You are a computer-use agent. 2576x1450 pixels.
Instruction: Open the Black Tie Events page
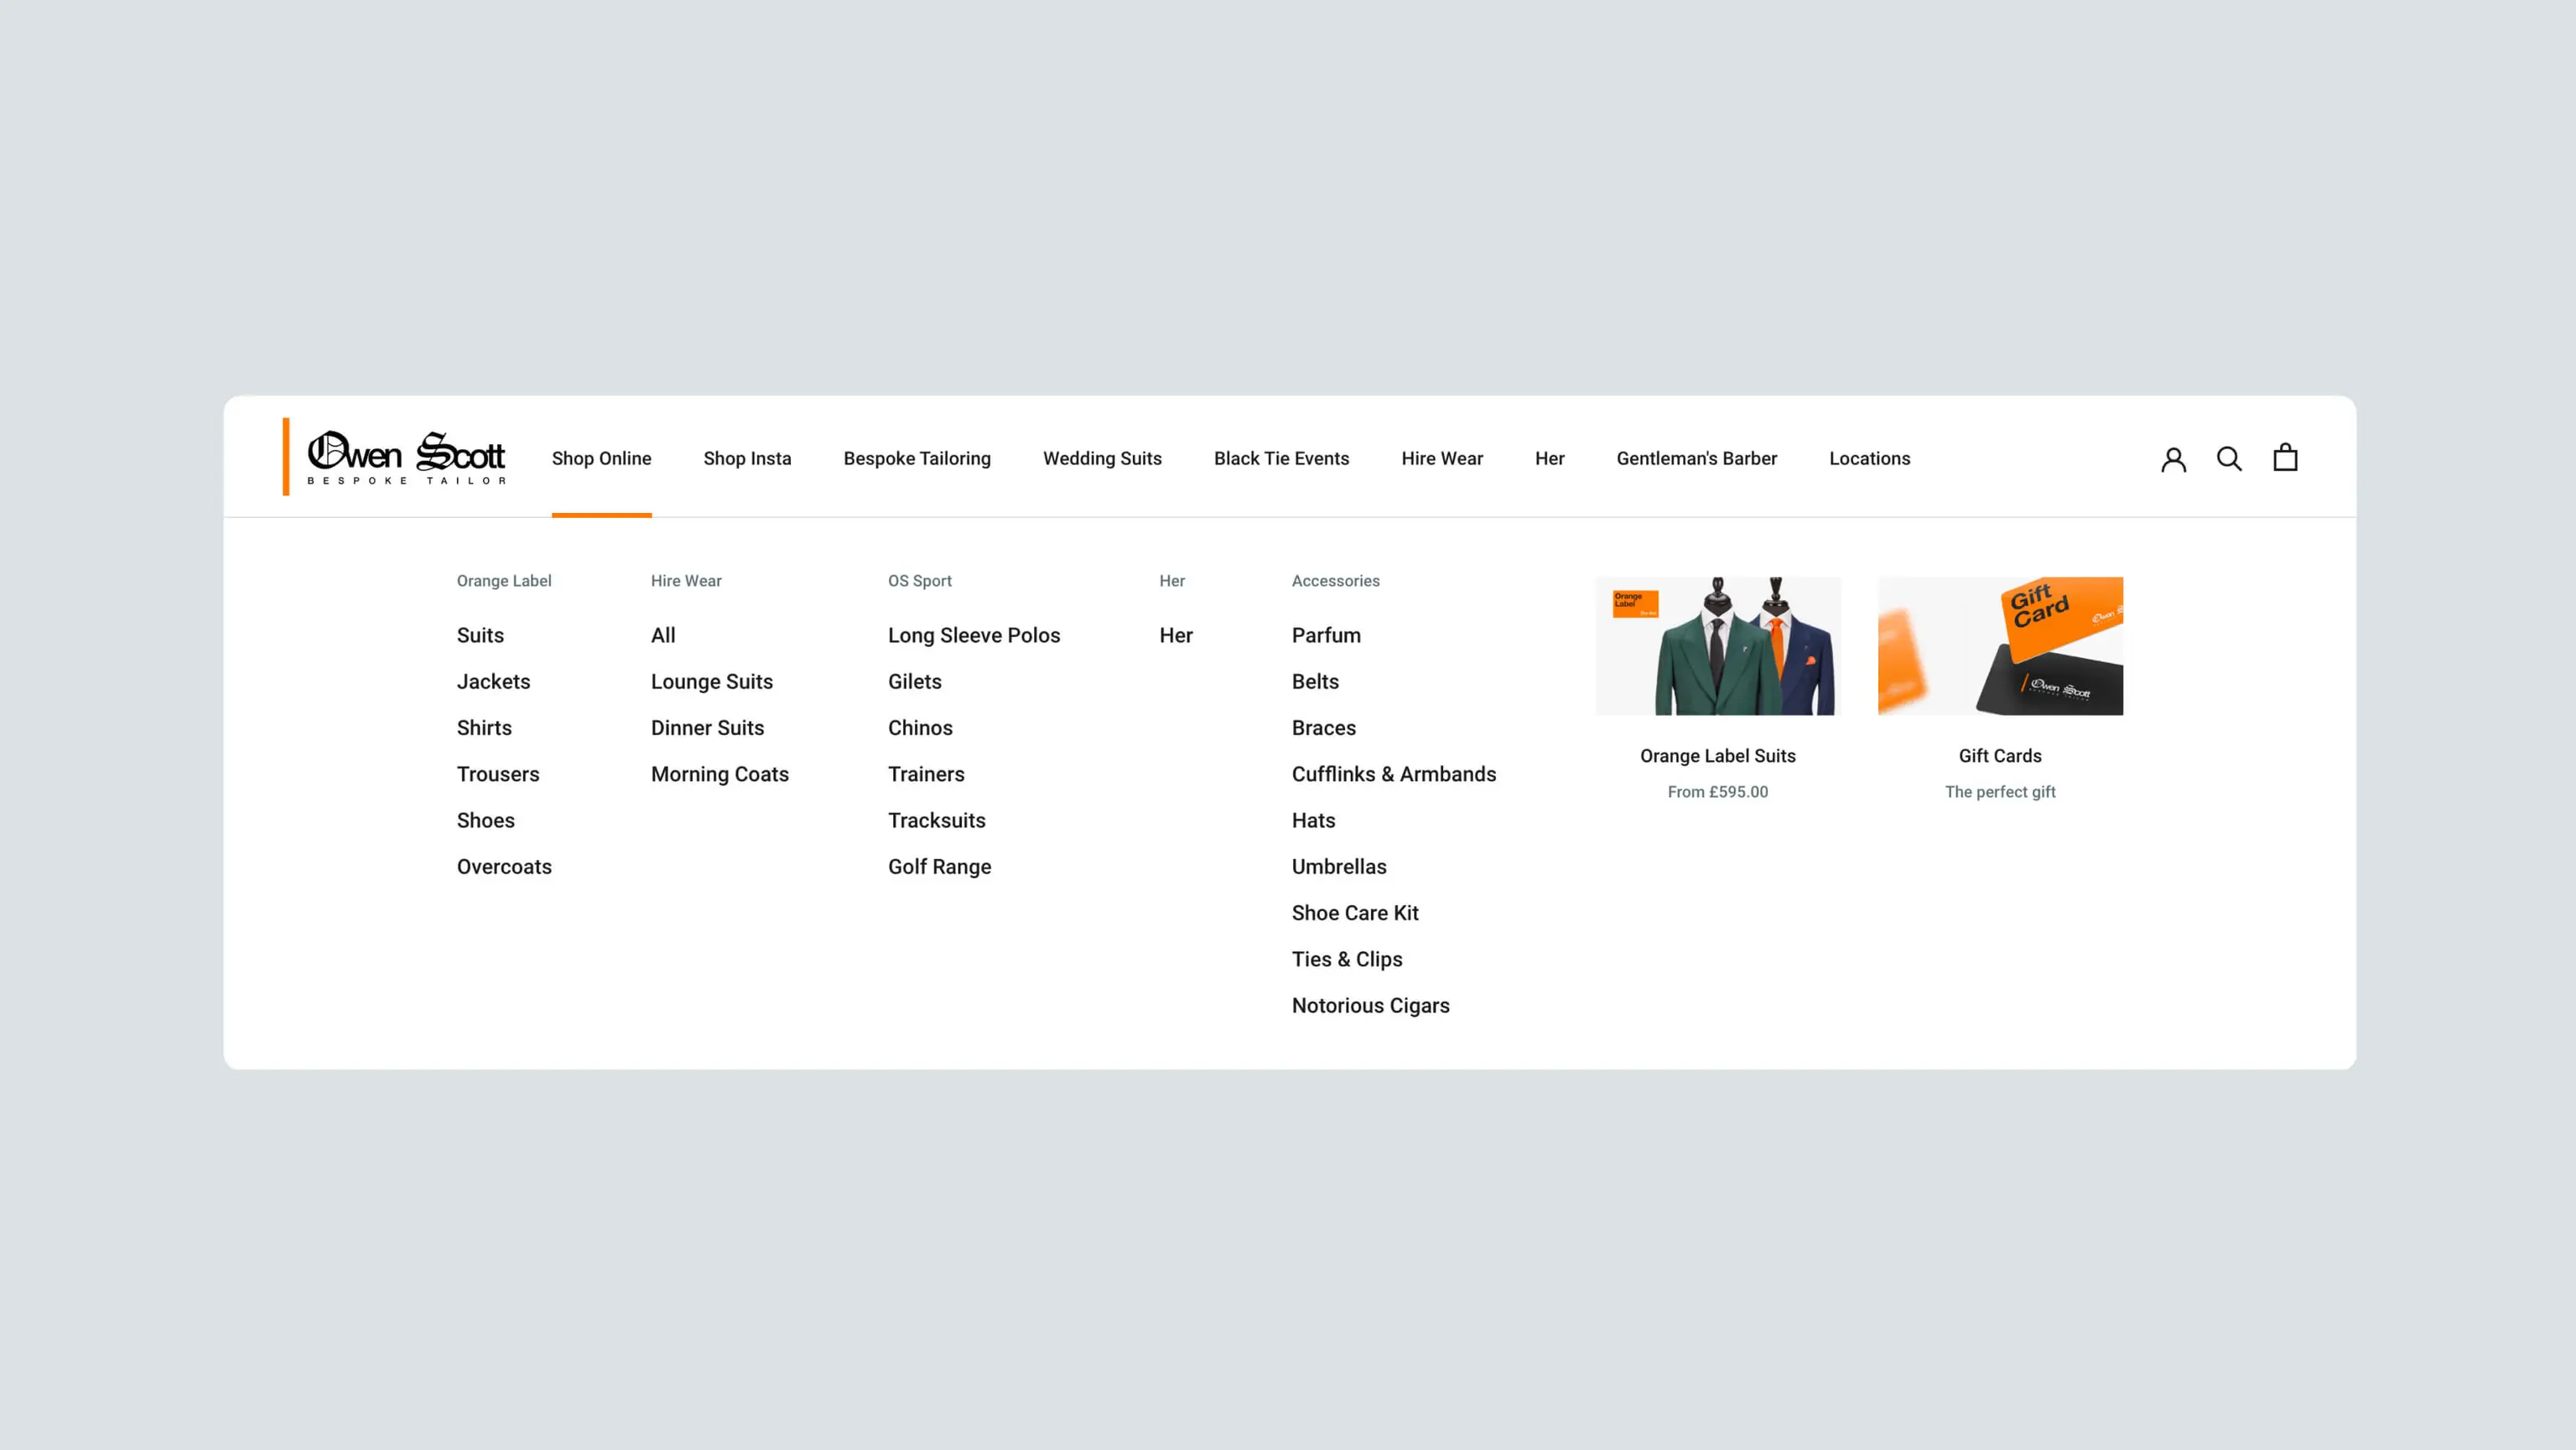click(x=1281, y=458)
